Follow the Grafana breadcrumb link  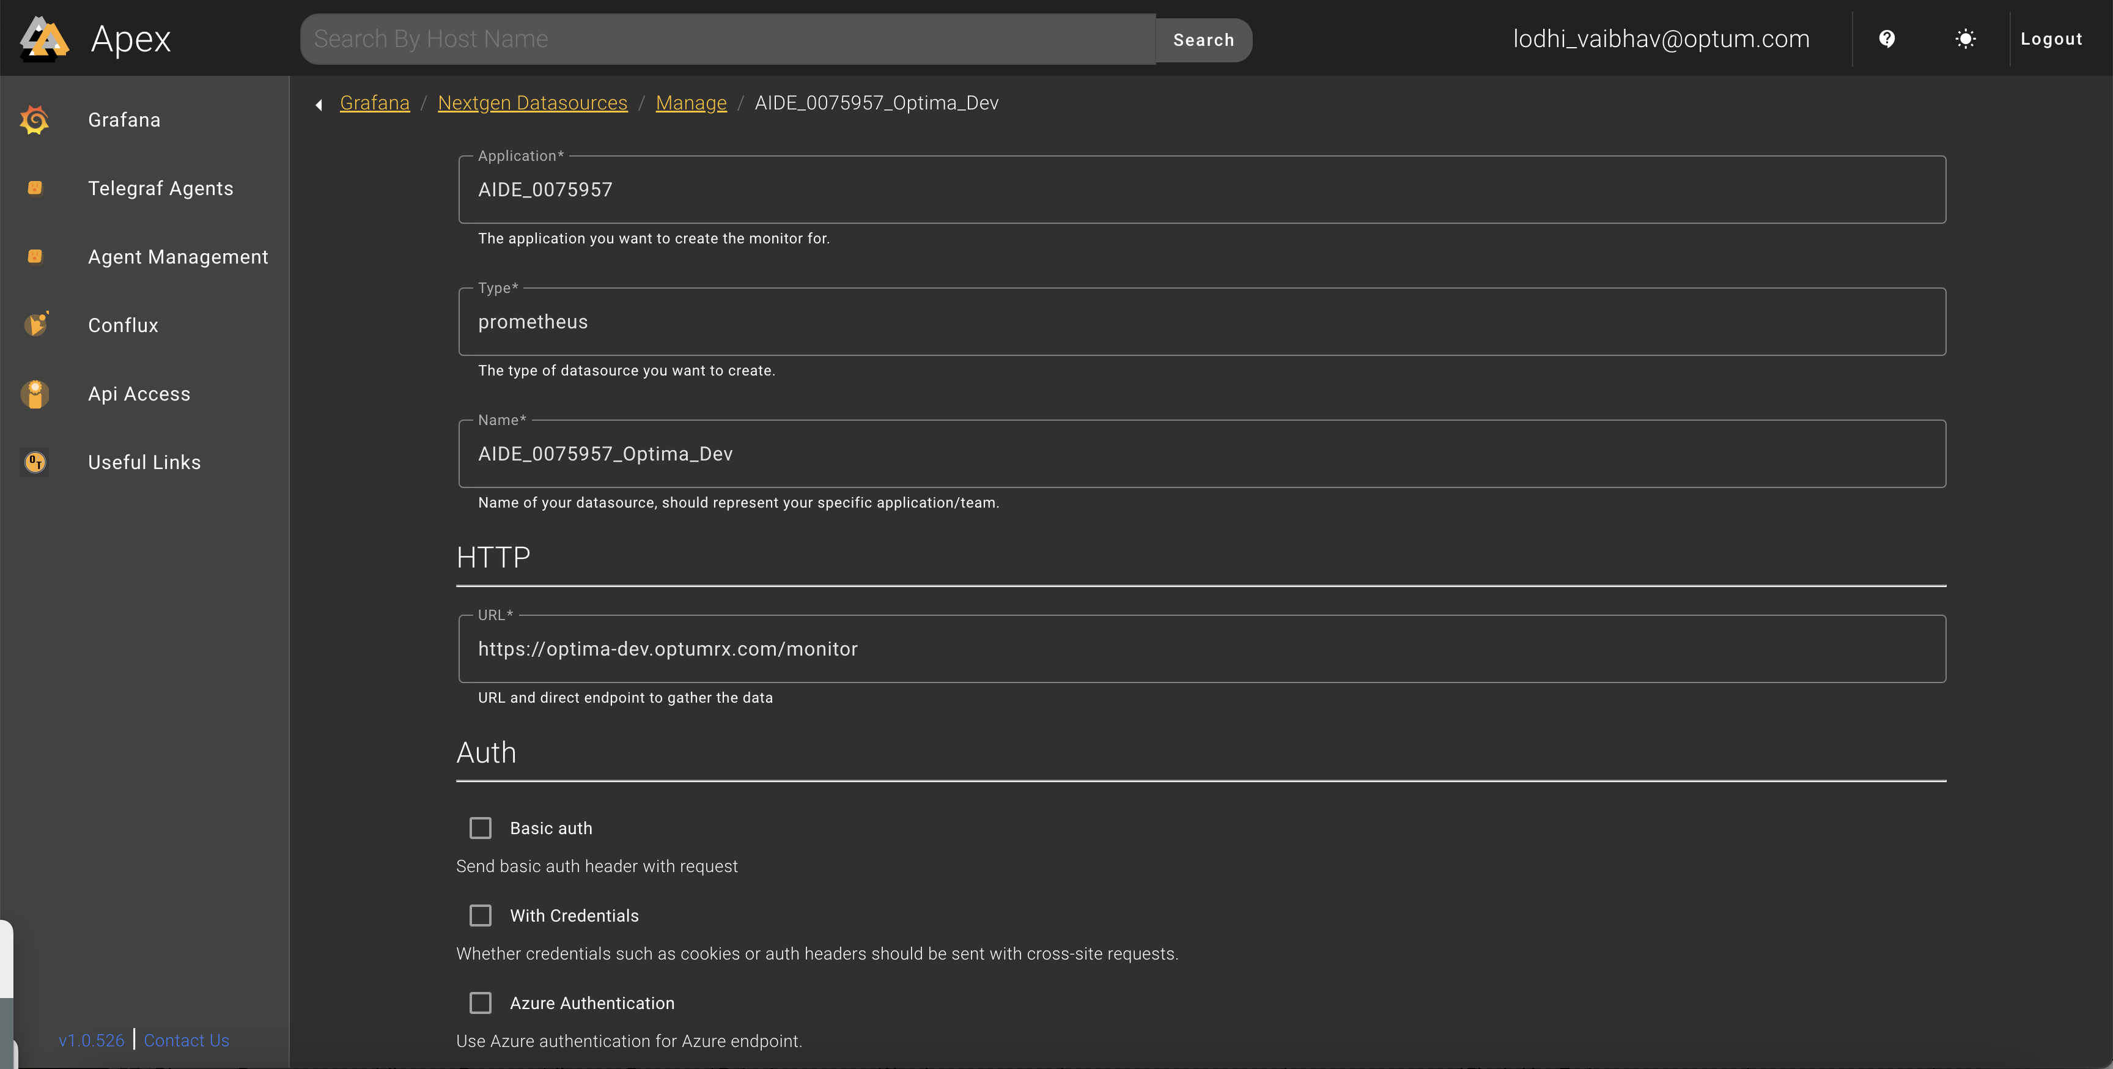(x=375, y=103)
